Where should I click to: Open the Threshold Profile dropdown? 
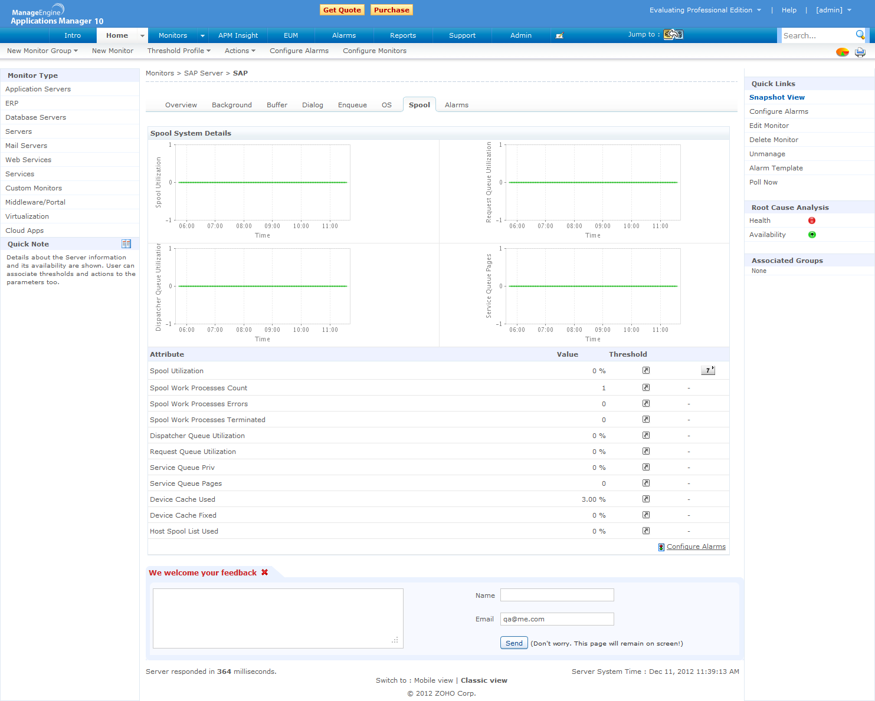(179, 51)
